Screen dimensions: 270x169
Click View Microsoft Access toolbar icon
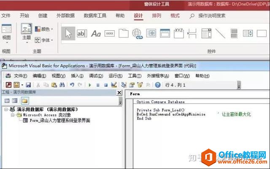click(8, 85)
